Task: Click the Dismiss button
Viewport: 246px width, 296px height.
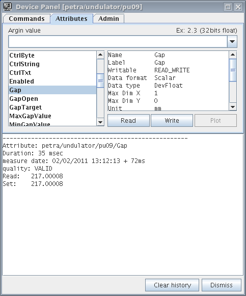Action: (x=222, y=285)
